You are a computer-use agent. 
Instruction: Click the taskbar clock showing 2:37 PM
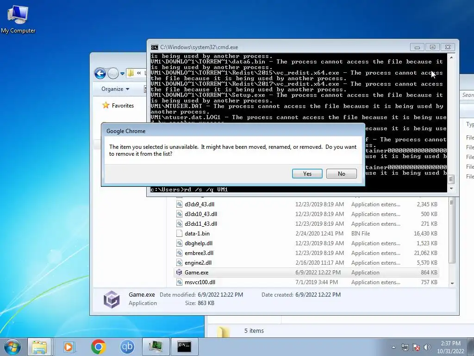click(450, 347)
